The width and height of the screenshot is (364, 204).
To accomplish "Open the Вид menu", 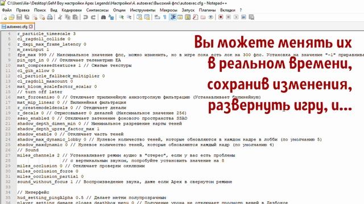I will (53, 10).
